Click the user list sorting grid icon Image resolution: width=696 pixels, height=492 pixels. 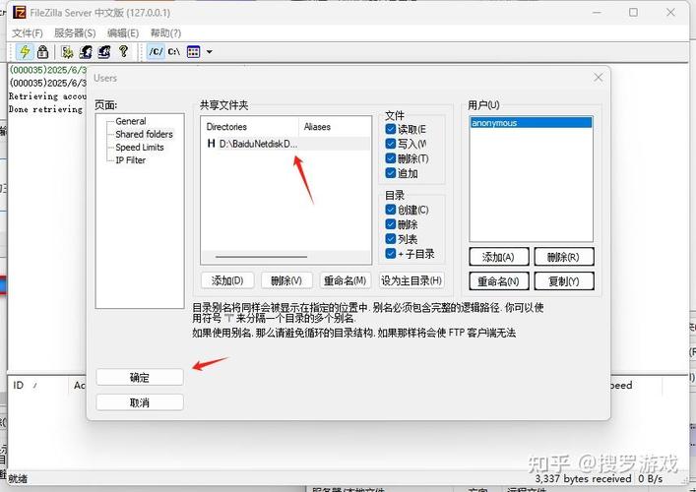tap(193, 52)
